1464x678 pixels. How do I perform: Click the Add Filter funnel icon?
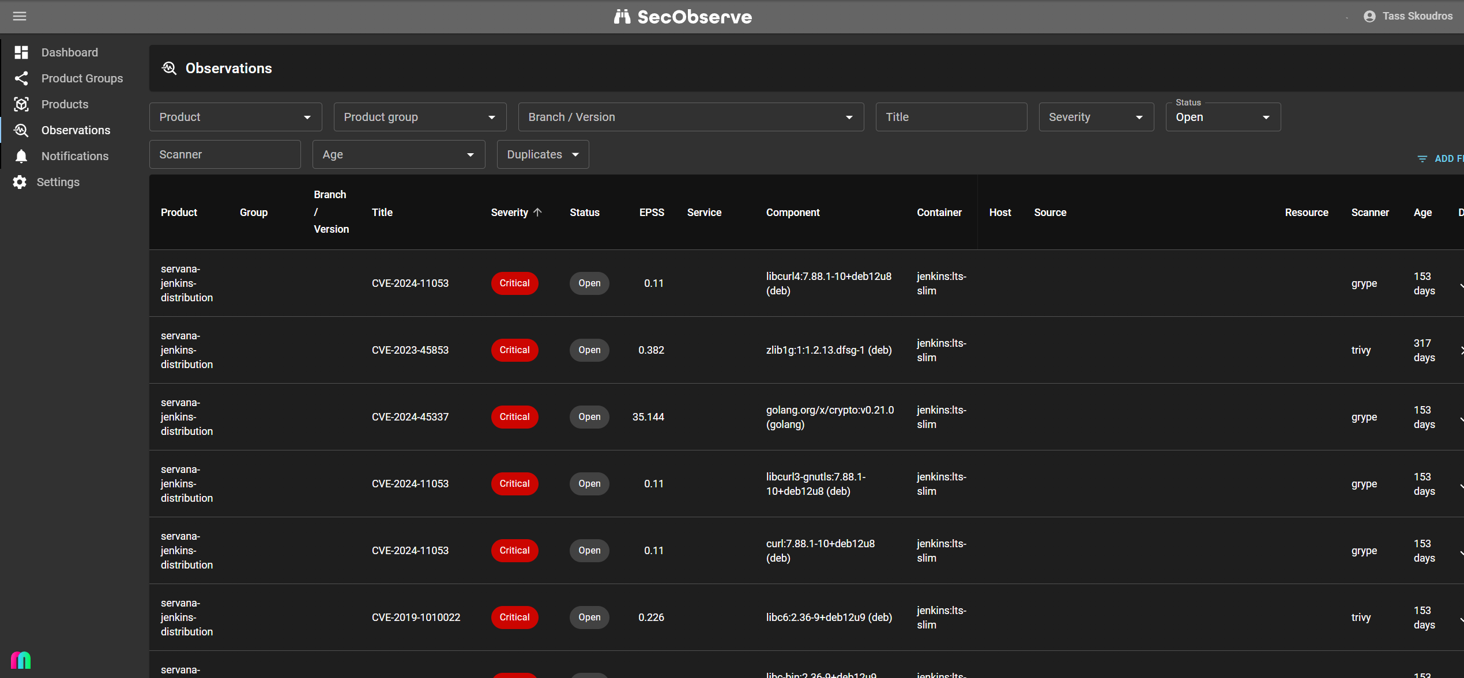click(x=1422, y=158)
